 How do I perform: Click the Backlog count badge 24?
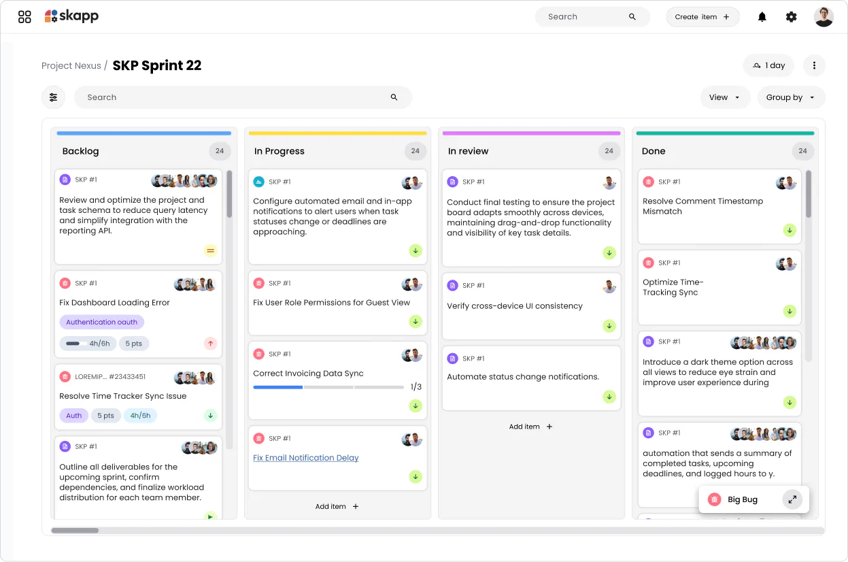220,151
